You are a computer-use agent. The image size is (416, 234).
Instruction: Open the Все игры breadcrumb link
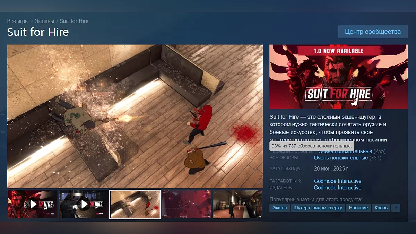coord(18,21)
